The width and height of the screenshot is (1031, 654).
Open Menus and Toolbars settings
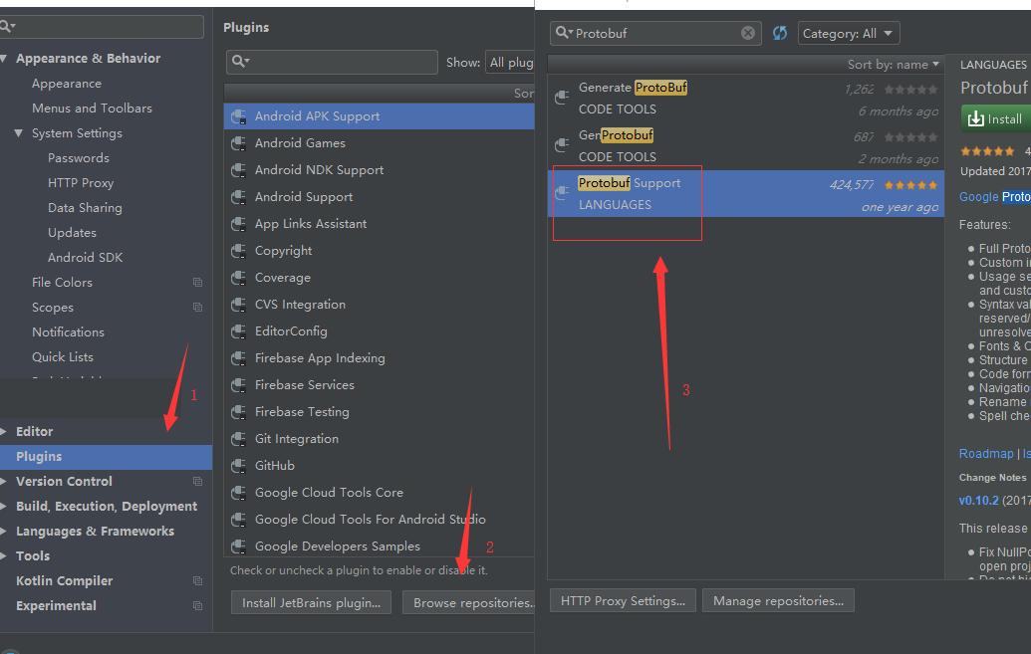pyautogui.click(x=92, y=109)
